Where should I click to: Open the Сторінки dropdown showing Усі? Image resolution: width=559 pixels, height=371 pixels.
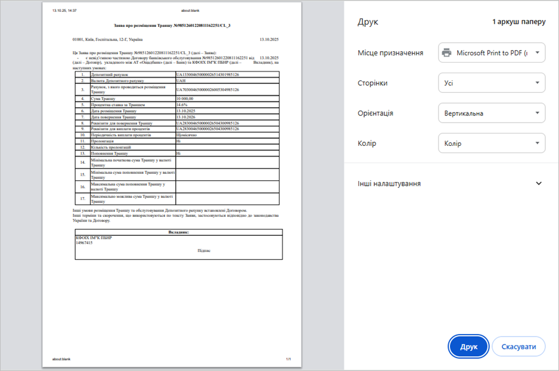pyautogui.click(x=492, y=83)
